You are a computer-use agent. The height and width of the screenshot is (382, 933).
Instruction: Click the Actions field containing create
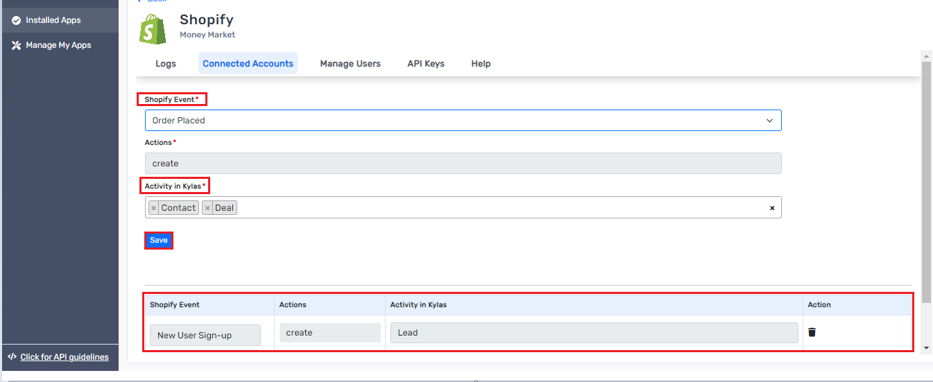(x=463, y=164)
